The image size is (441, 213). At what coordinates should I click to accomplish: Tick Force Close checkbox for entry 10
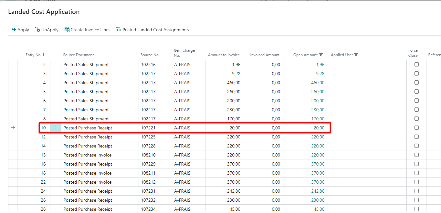(416, 128)
